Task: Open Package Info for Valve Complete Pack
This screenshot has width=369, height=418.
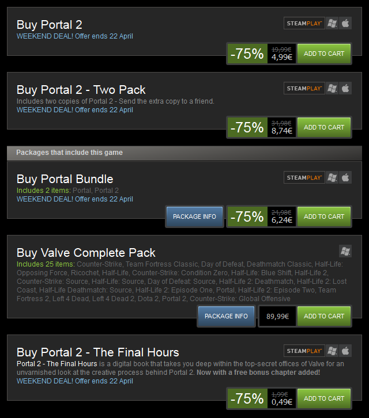Action: click(226, 316)
